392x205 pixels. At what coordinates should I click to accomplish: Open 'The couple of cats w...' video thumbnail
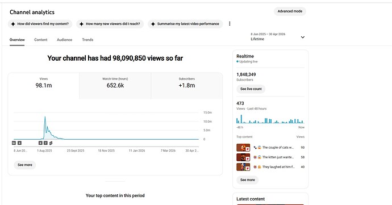(243, 148)
